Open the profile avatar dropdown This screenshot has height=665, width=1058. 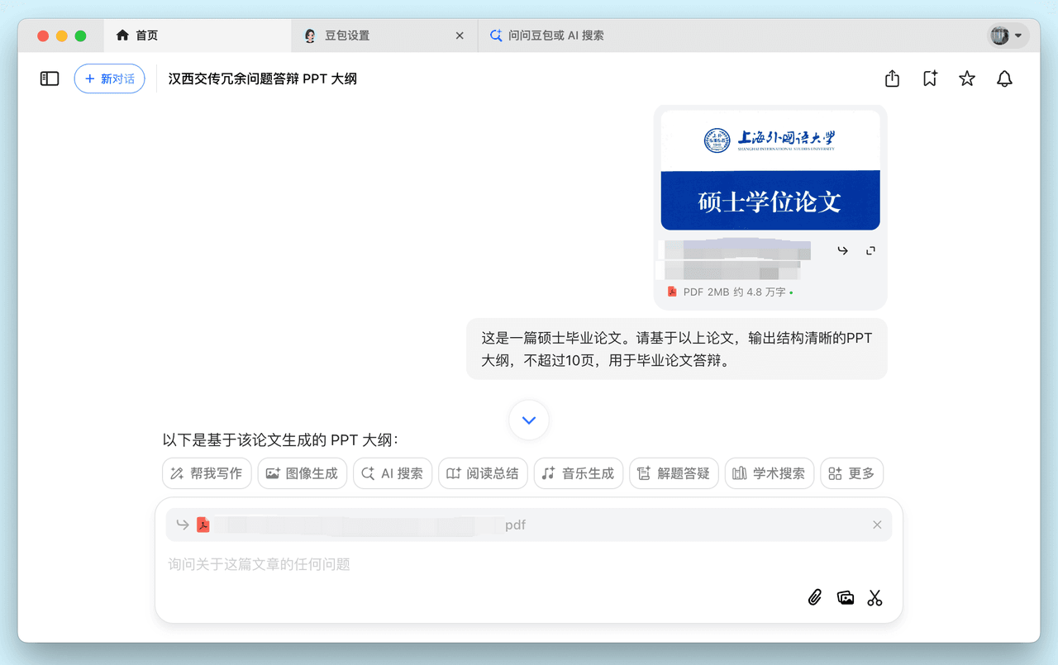click(1008, 36)
